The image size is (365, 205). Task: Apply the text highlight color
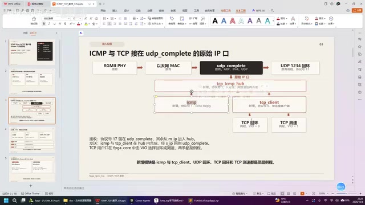click(86, 24)
